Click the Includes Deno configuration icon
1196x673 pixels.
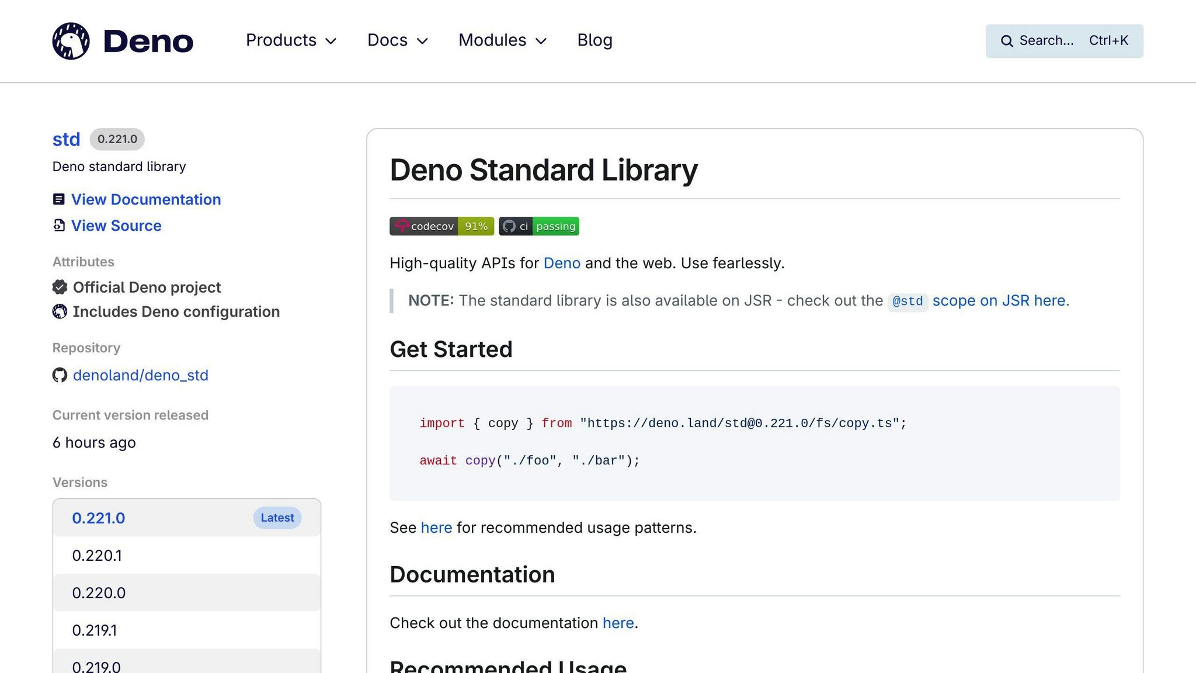(59, 311)
